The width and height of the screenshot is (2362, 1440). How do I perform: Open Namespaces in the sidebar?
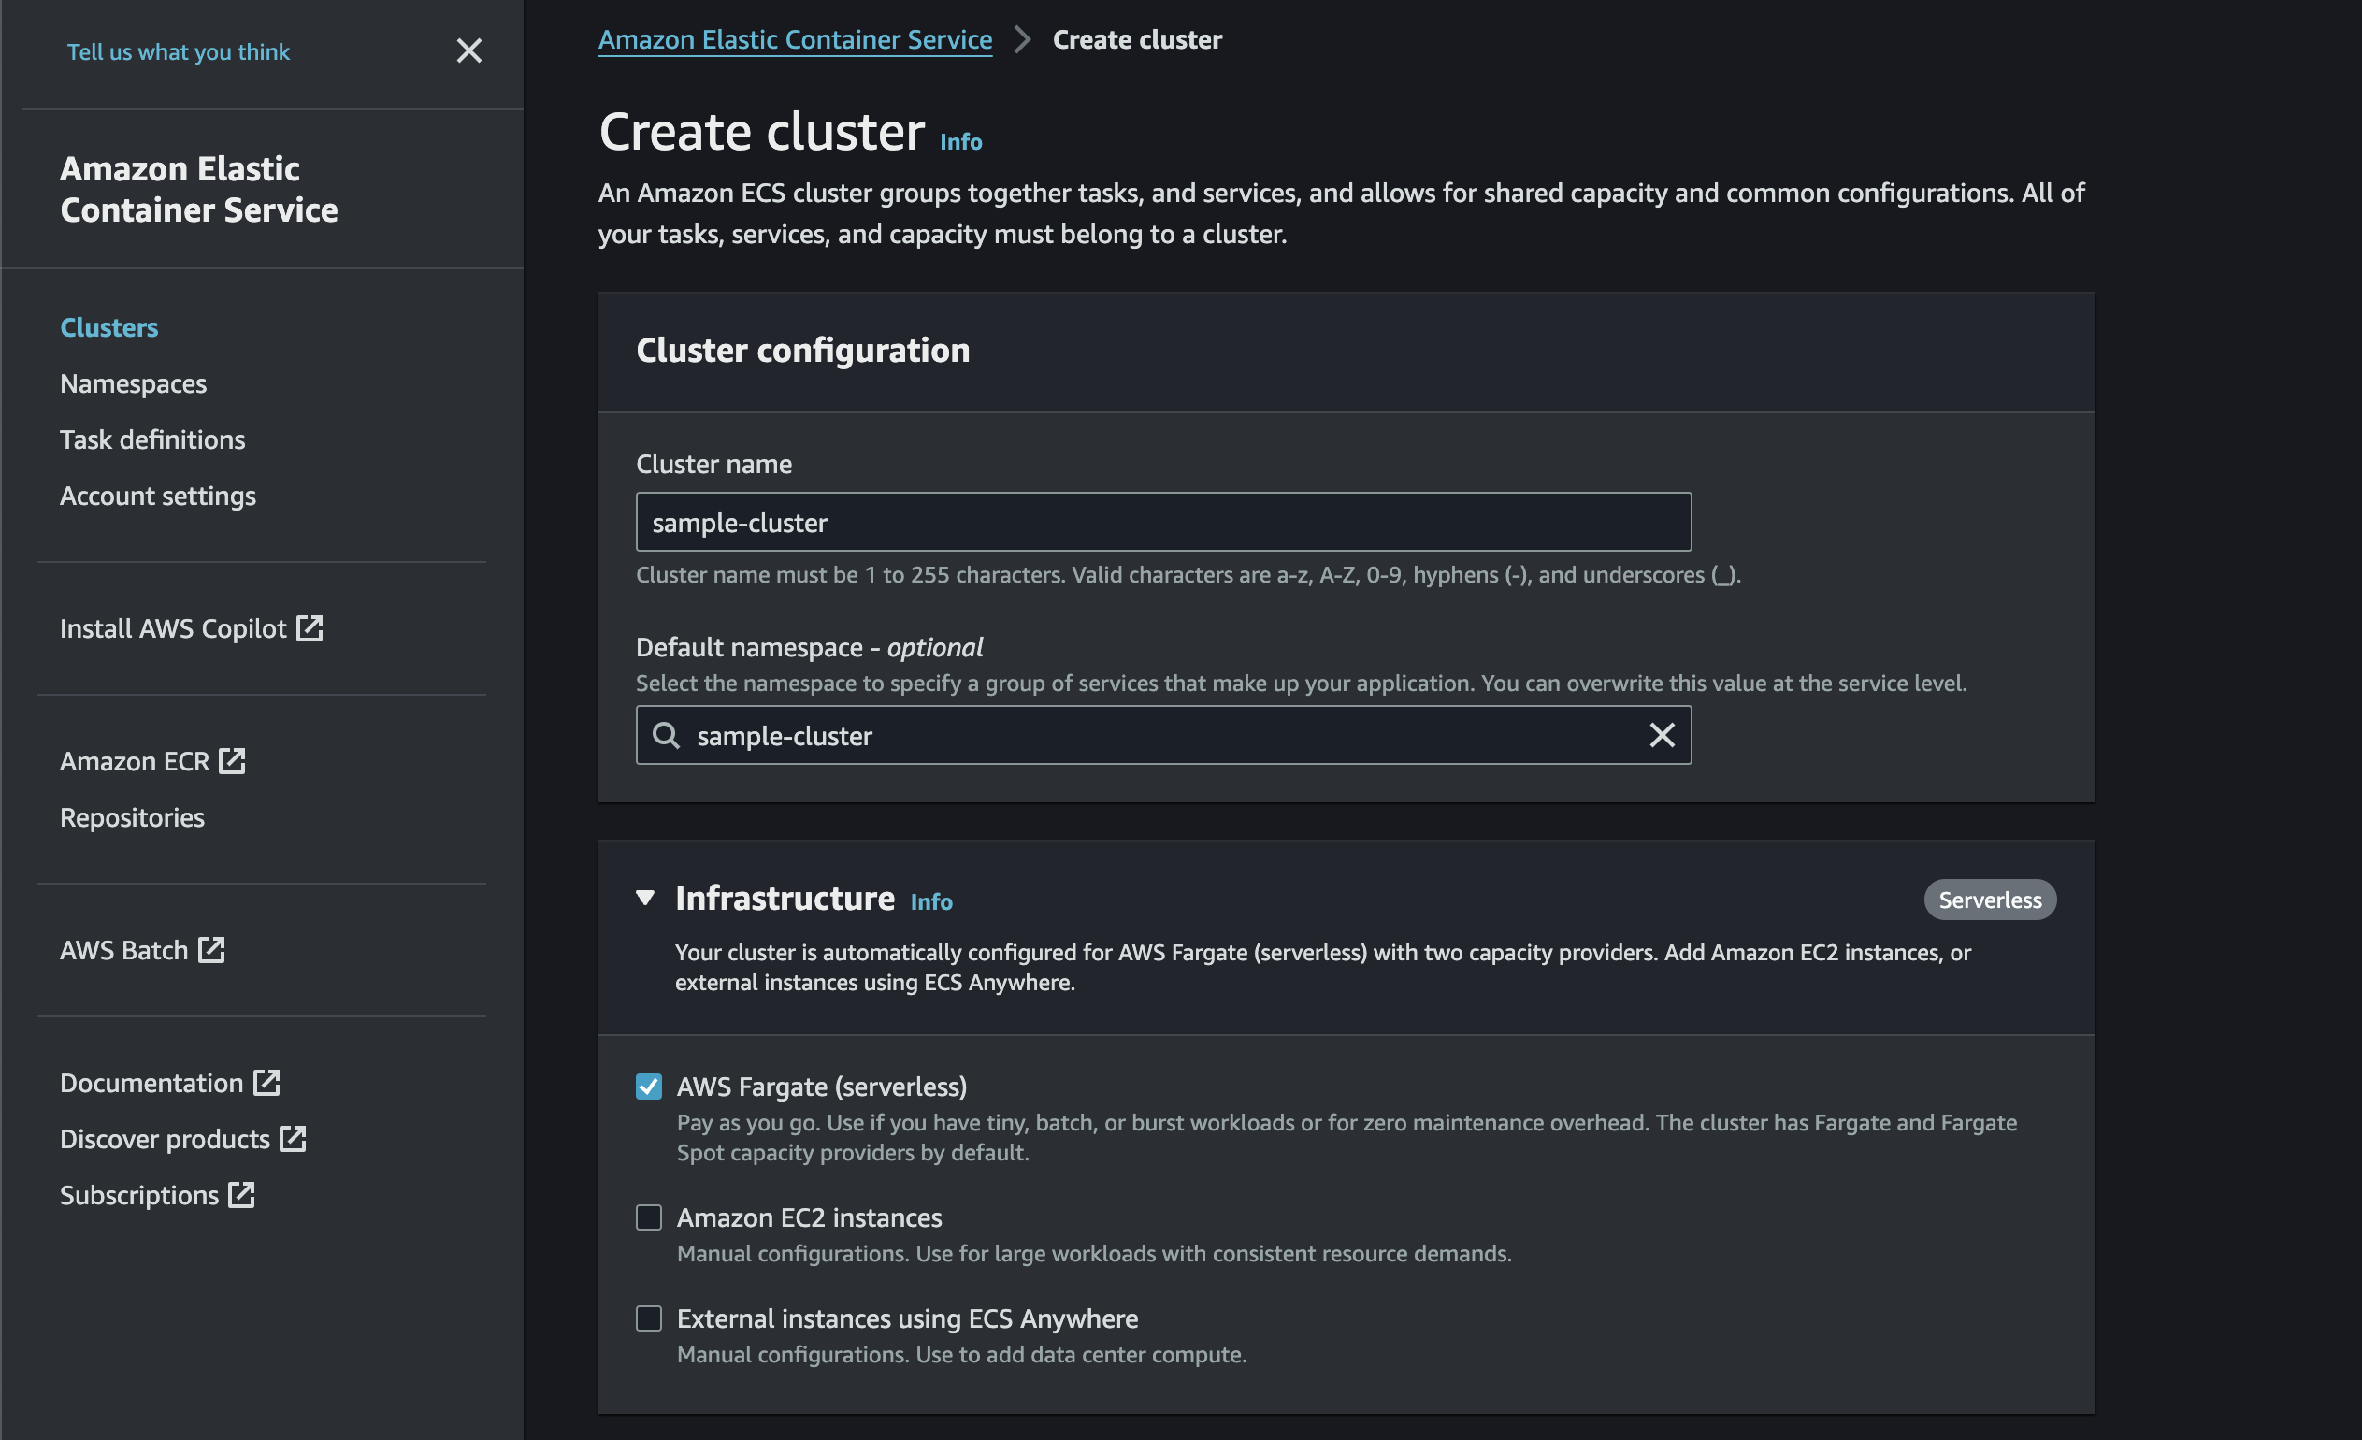[133, 383]
